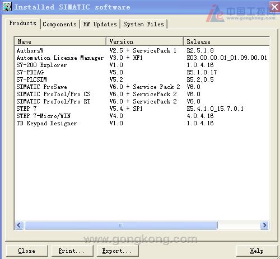Select the SIMATIC ProSave entry
280x259 pixels.
pyautogui.click(x=41, y=87)
